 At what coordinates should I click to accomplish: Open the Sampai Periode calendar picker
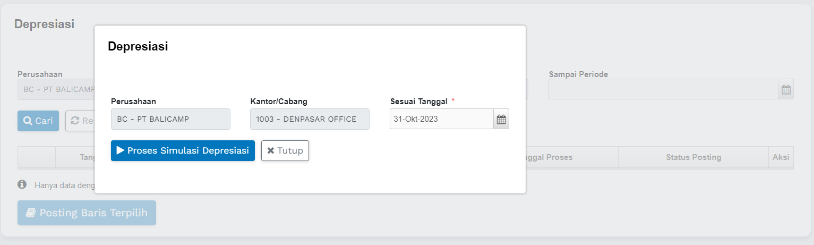point(786,89)
